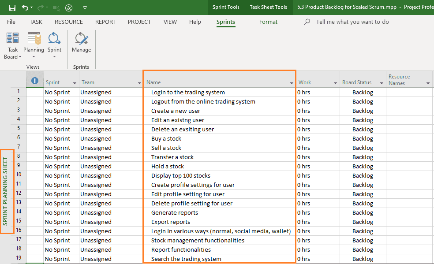
Task: Open the Planning view button
Action: pyautogui.click(x=34, y=45)
